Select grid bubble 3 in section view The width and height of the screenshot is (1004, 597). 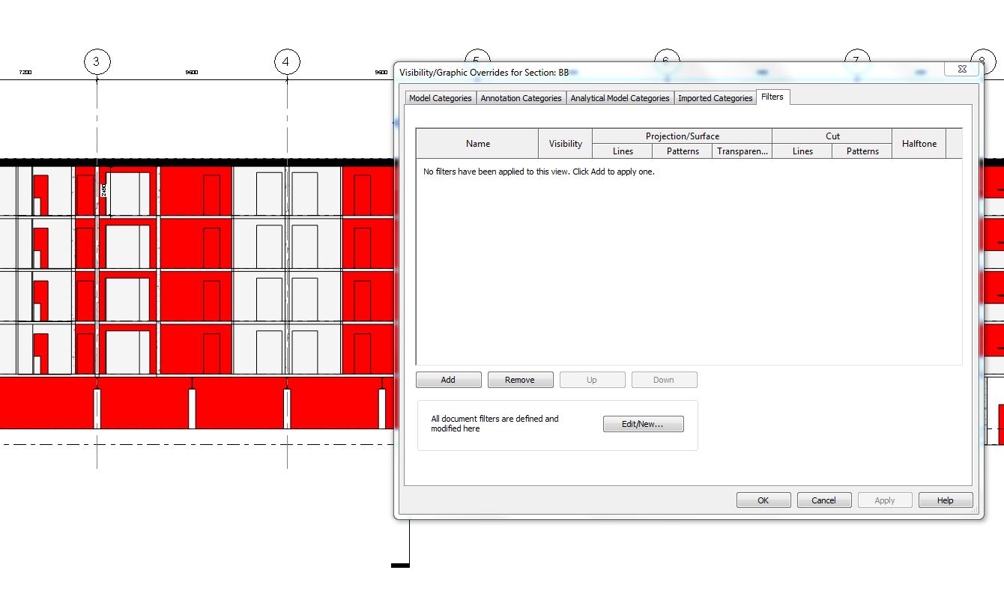click(97, 61)
